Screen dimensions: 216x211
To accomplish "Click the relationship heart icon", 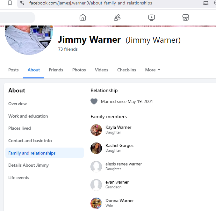I will [94, 101].
